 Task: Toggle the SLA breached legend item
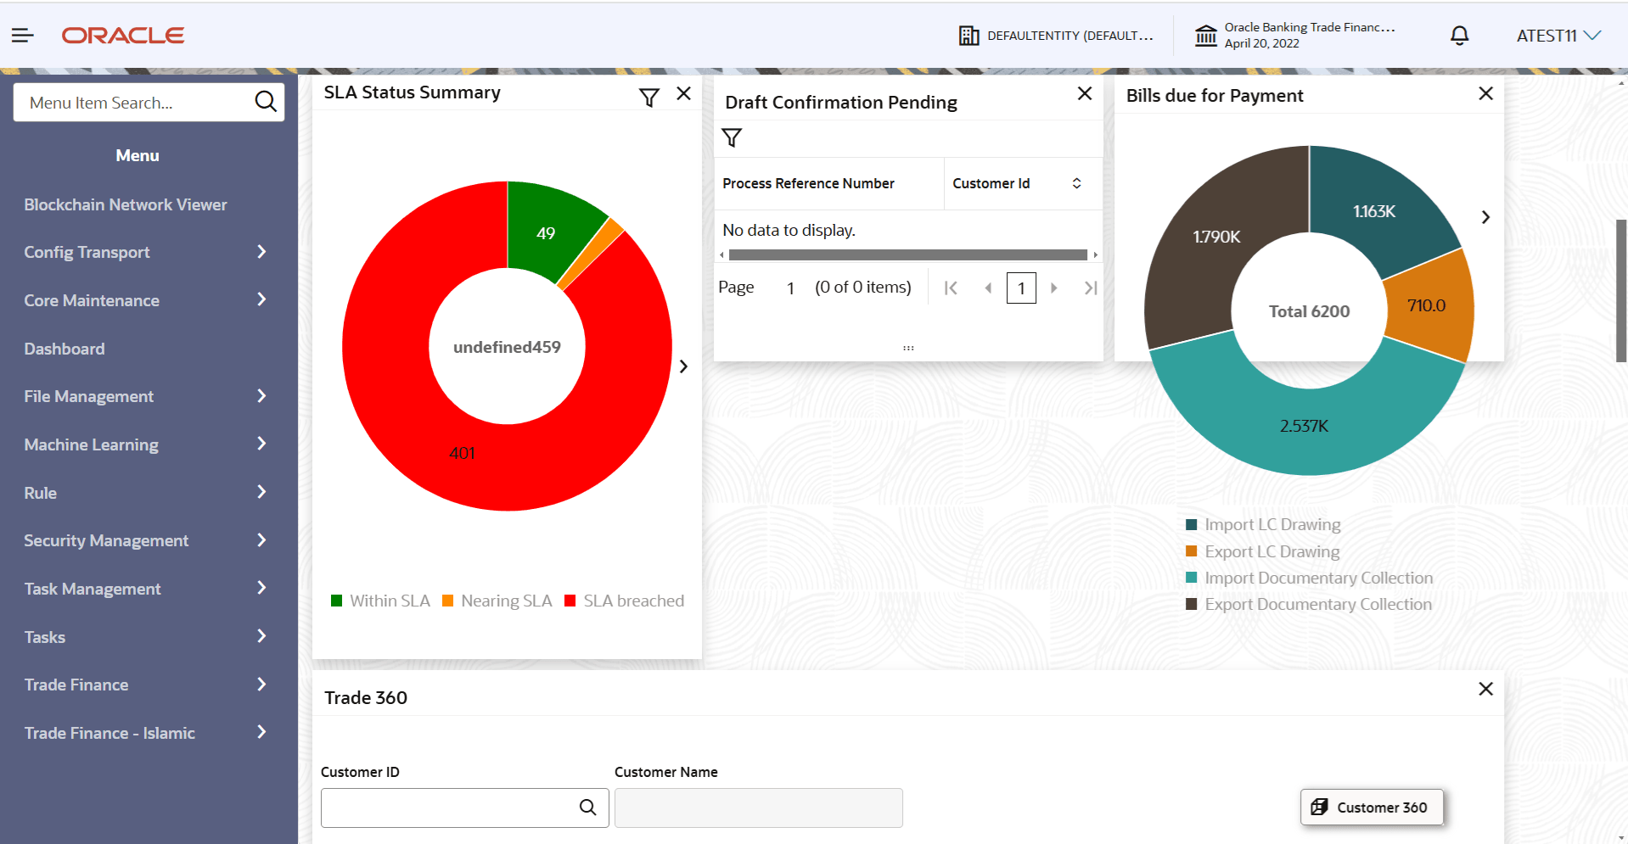625,601
